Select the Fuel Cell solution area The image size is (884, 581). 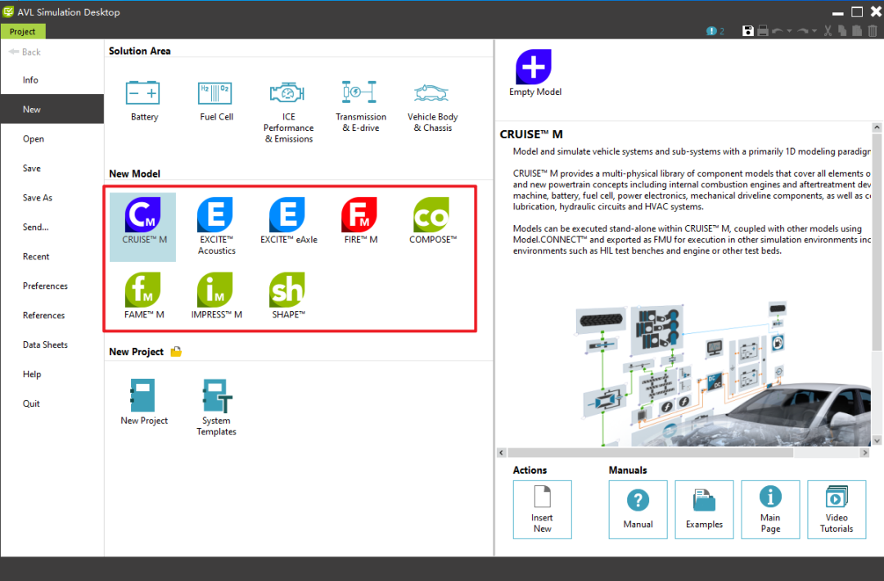point(216,93)
